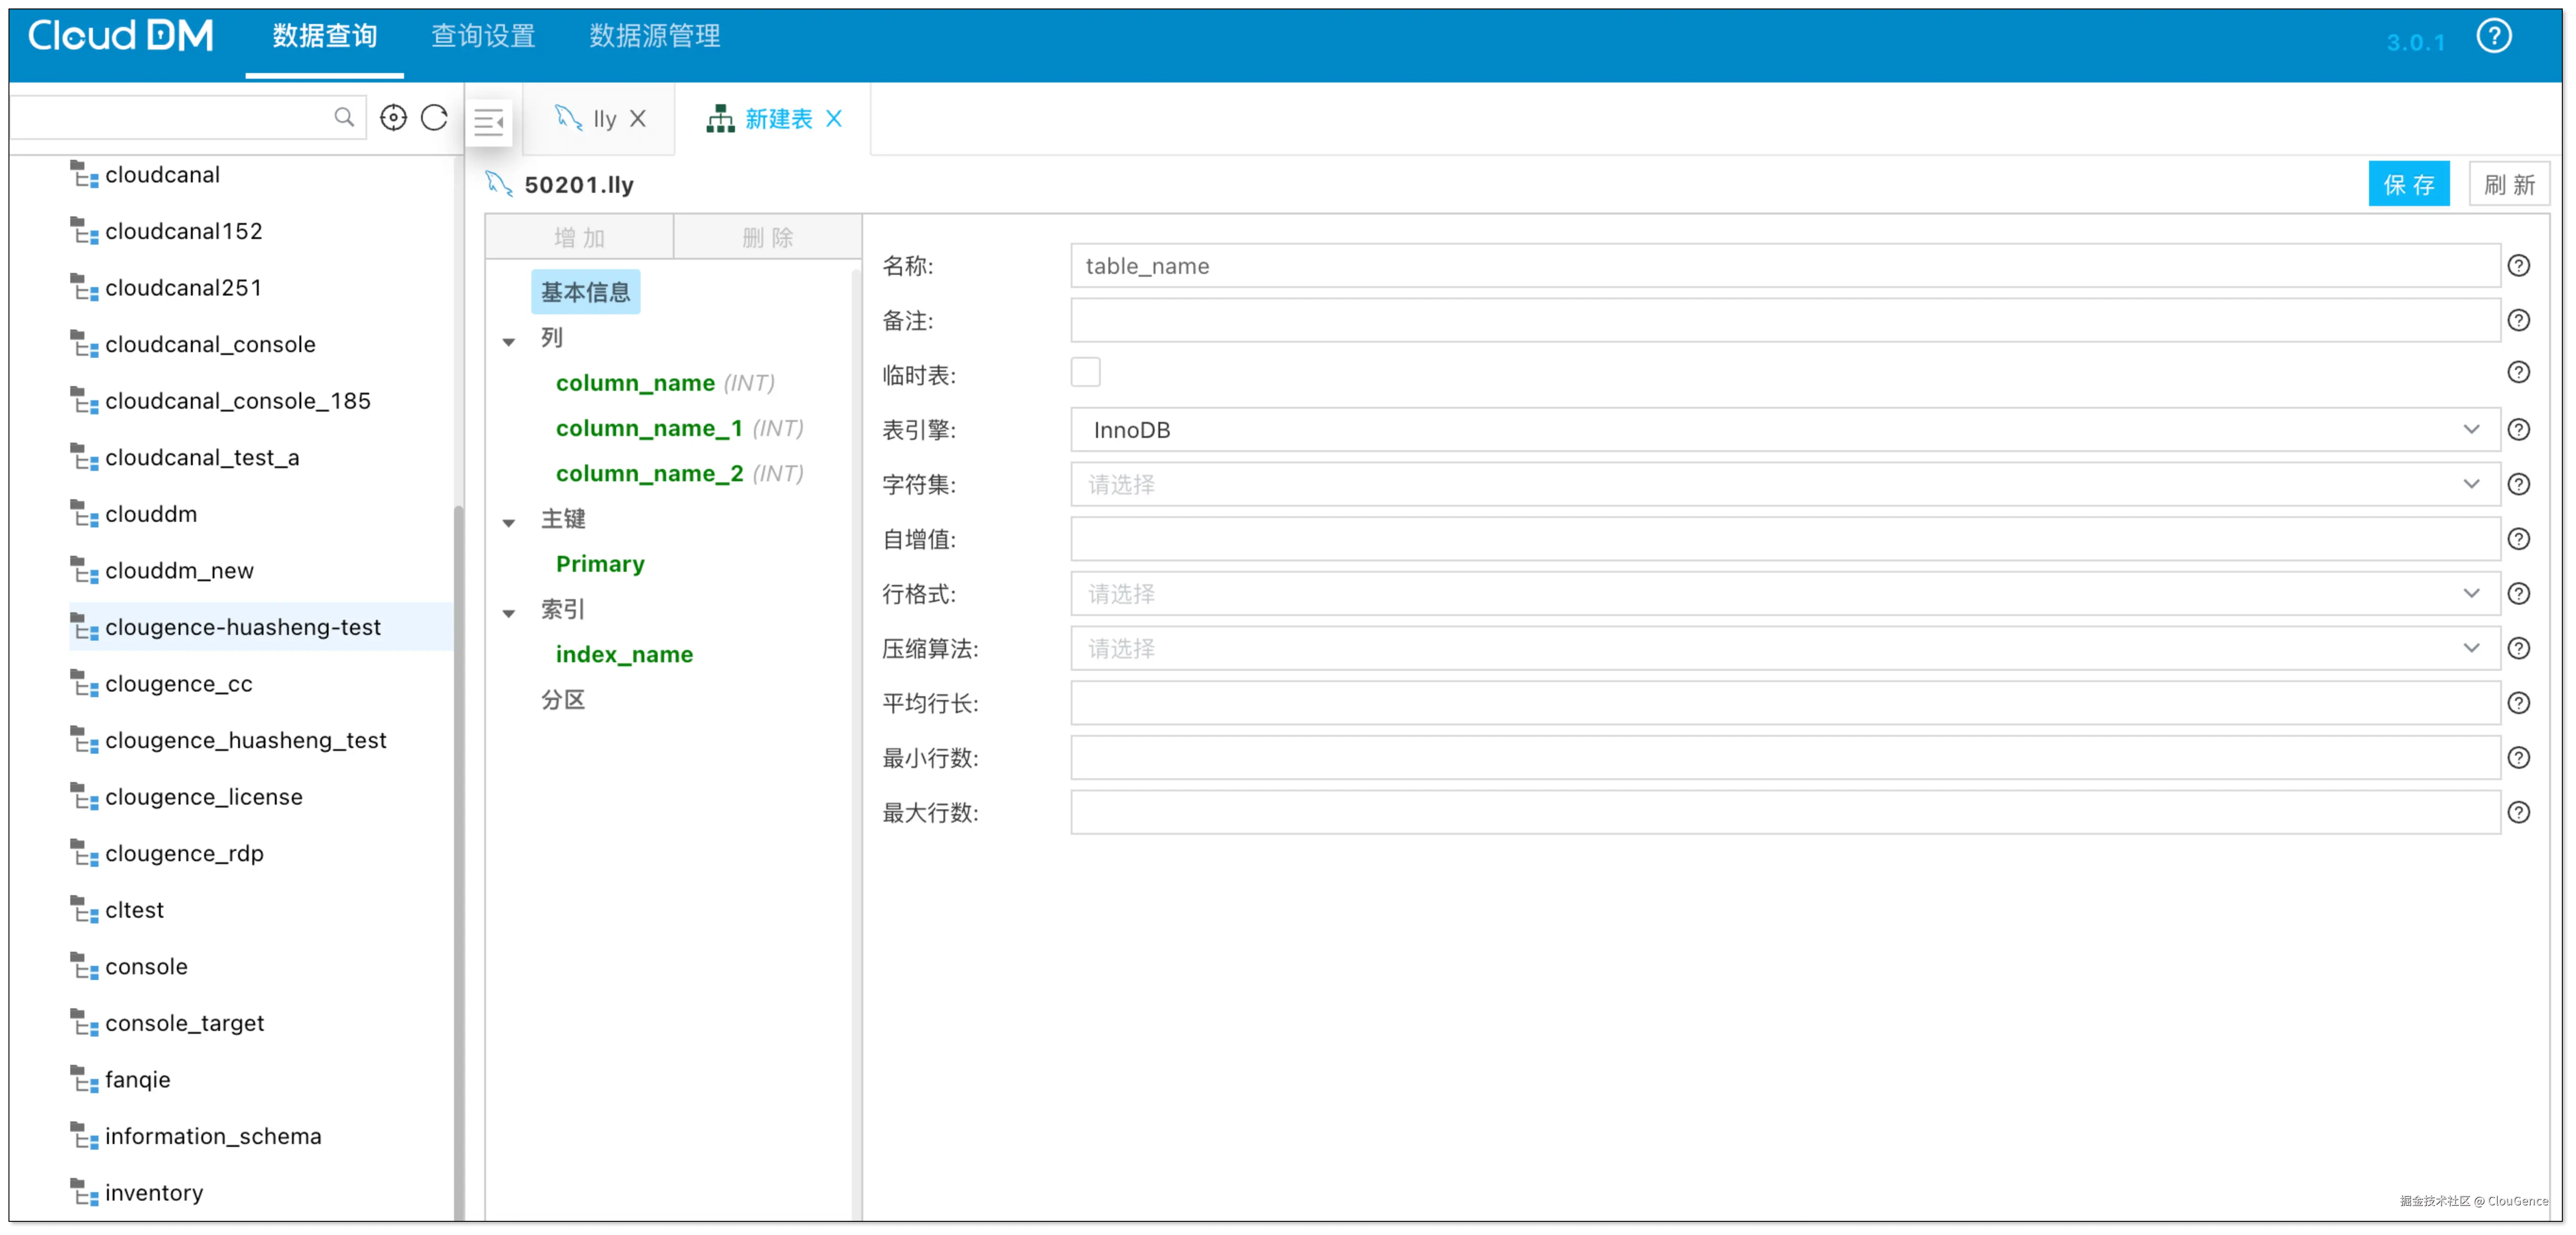Click the locate target icon
This screenshot has height=1235, width=2576.
394,118
